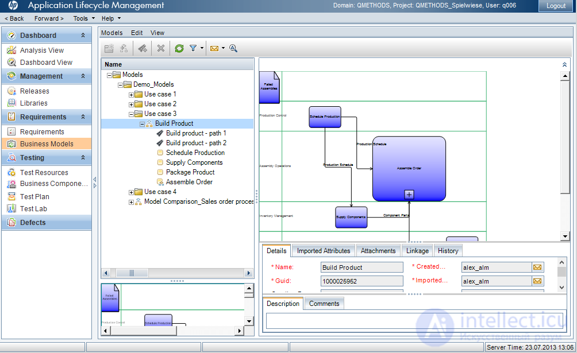Collapse the Management sidebar section
The height and width of the screenshot is (353, 577).
[83, 76]
